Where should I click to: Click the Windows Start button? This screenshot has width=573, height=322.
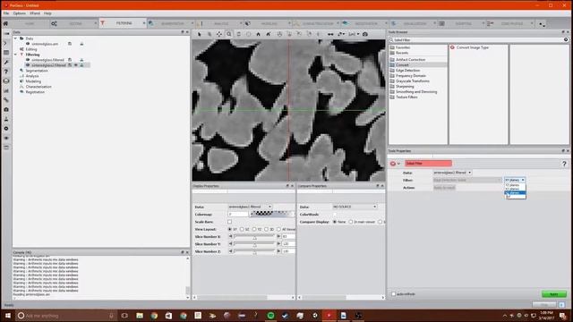[8, 316]
